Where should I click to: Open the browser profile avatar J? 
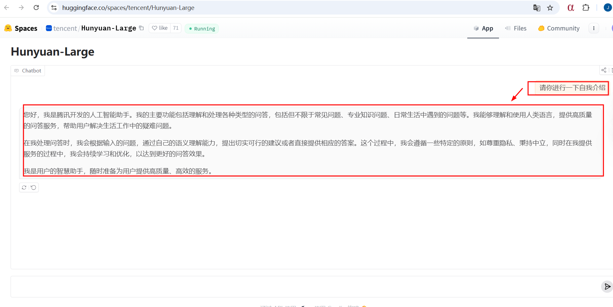coord(608,8)
